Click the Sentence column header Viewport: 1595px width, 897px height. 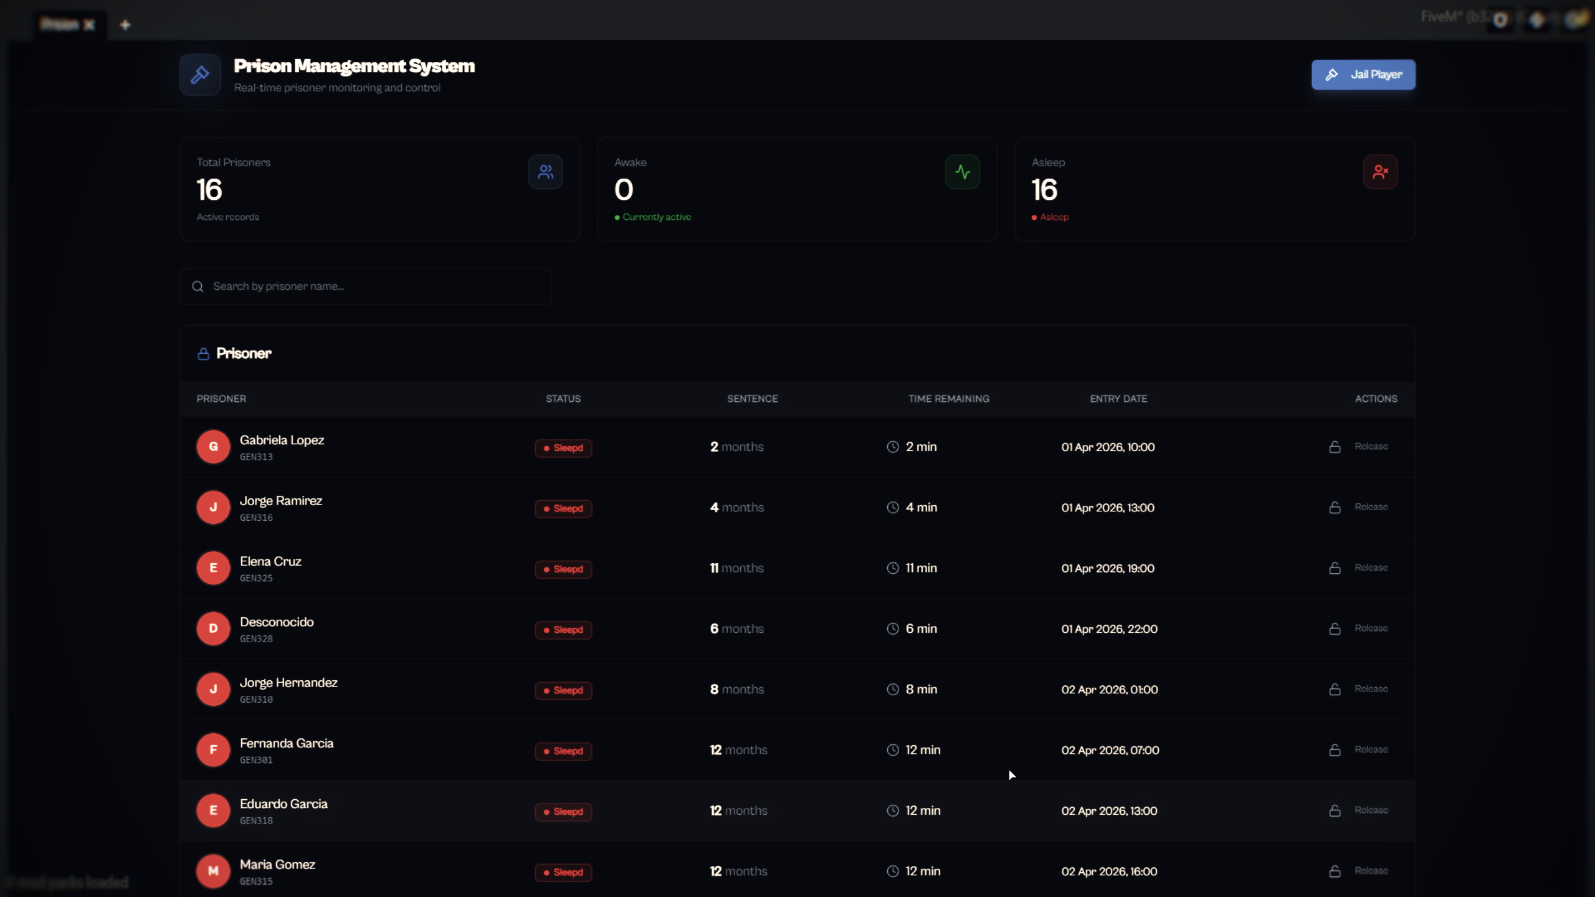tap(752, 399)
